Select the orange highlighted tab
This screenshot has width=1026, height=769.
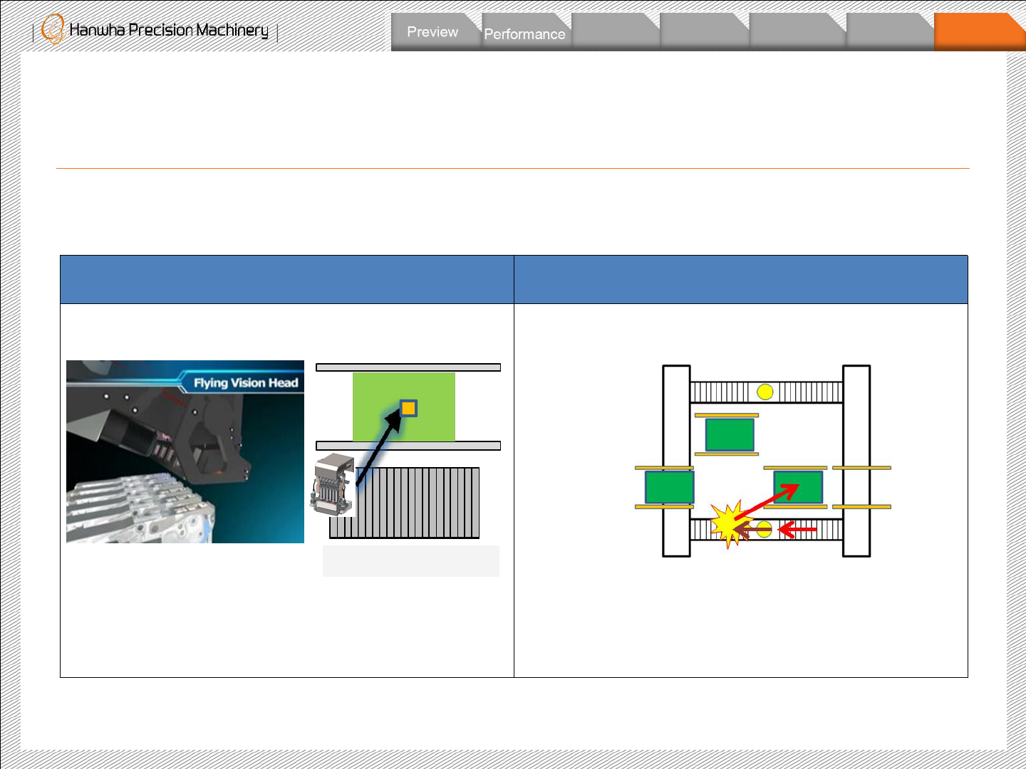[x=980, y=32]
